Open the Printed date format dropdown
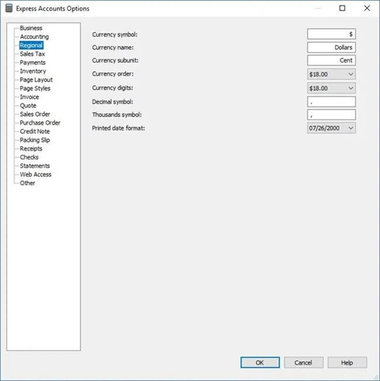Screen dimensions: 380x381 click(x=331, y=128)
